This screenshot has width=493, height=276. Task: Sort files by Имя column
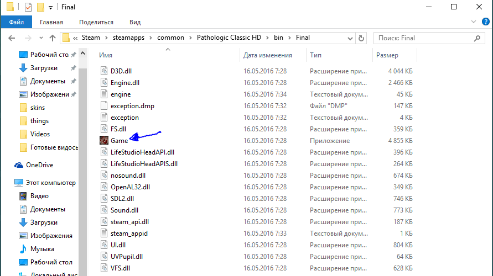point(106,55)
